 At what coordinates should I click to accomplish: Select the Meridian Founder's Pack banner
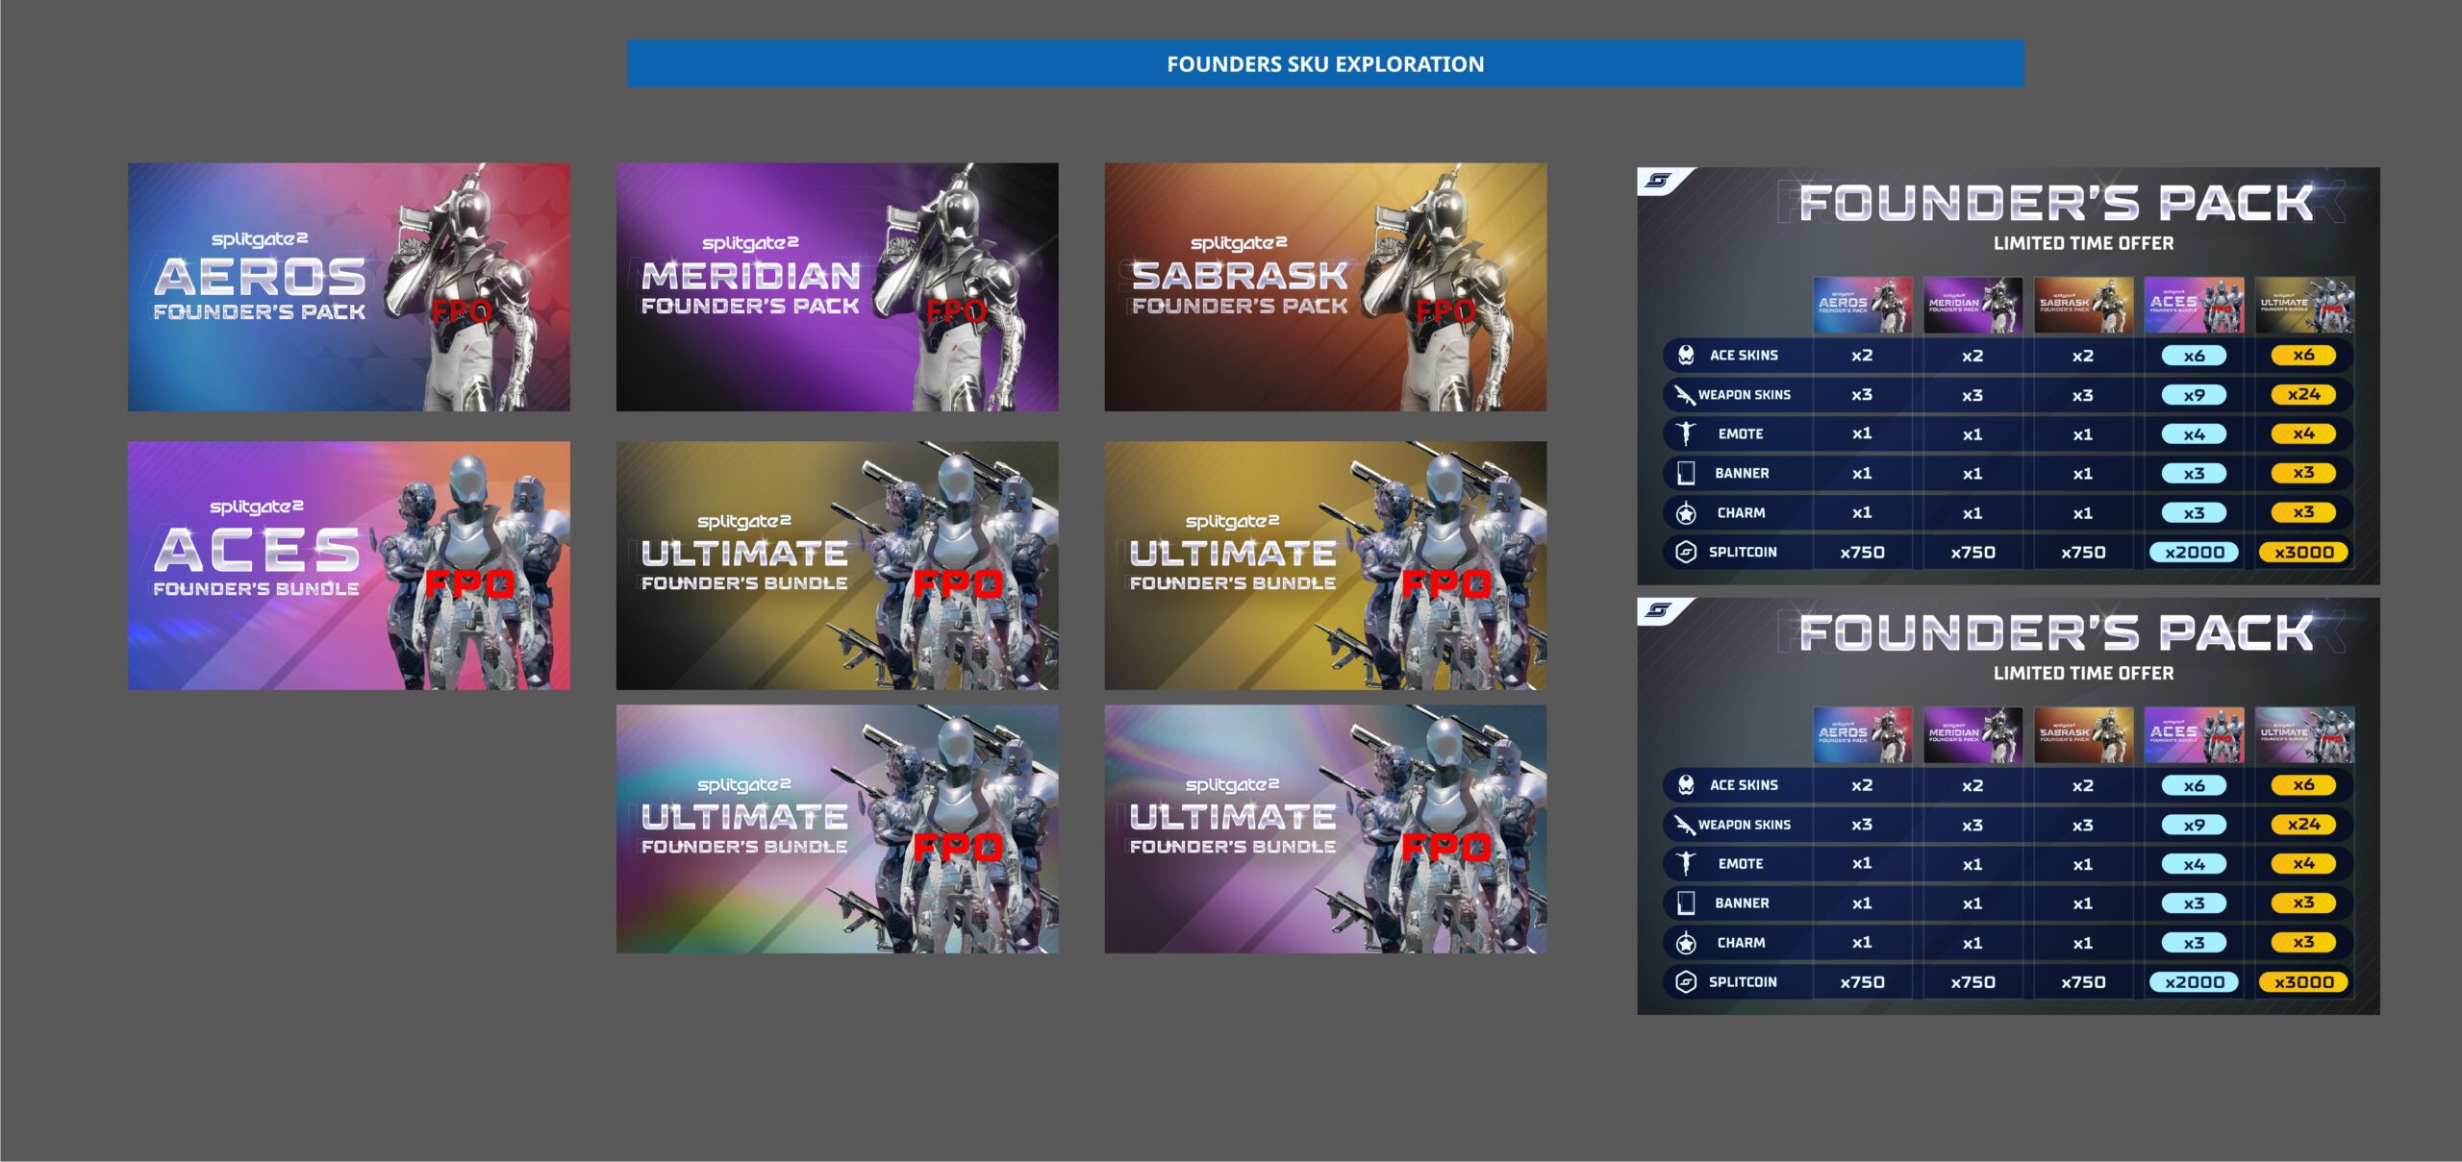[x=837, y=286]
